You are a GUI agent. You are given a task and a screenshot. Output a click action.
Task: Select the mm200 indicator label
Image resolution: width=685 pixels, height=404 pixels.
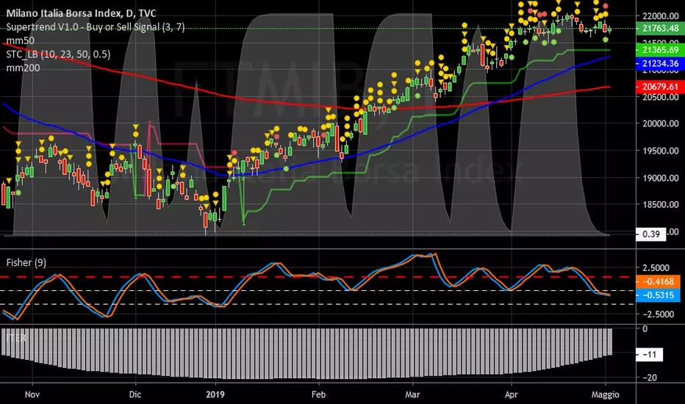tap(23, 68)
